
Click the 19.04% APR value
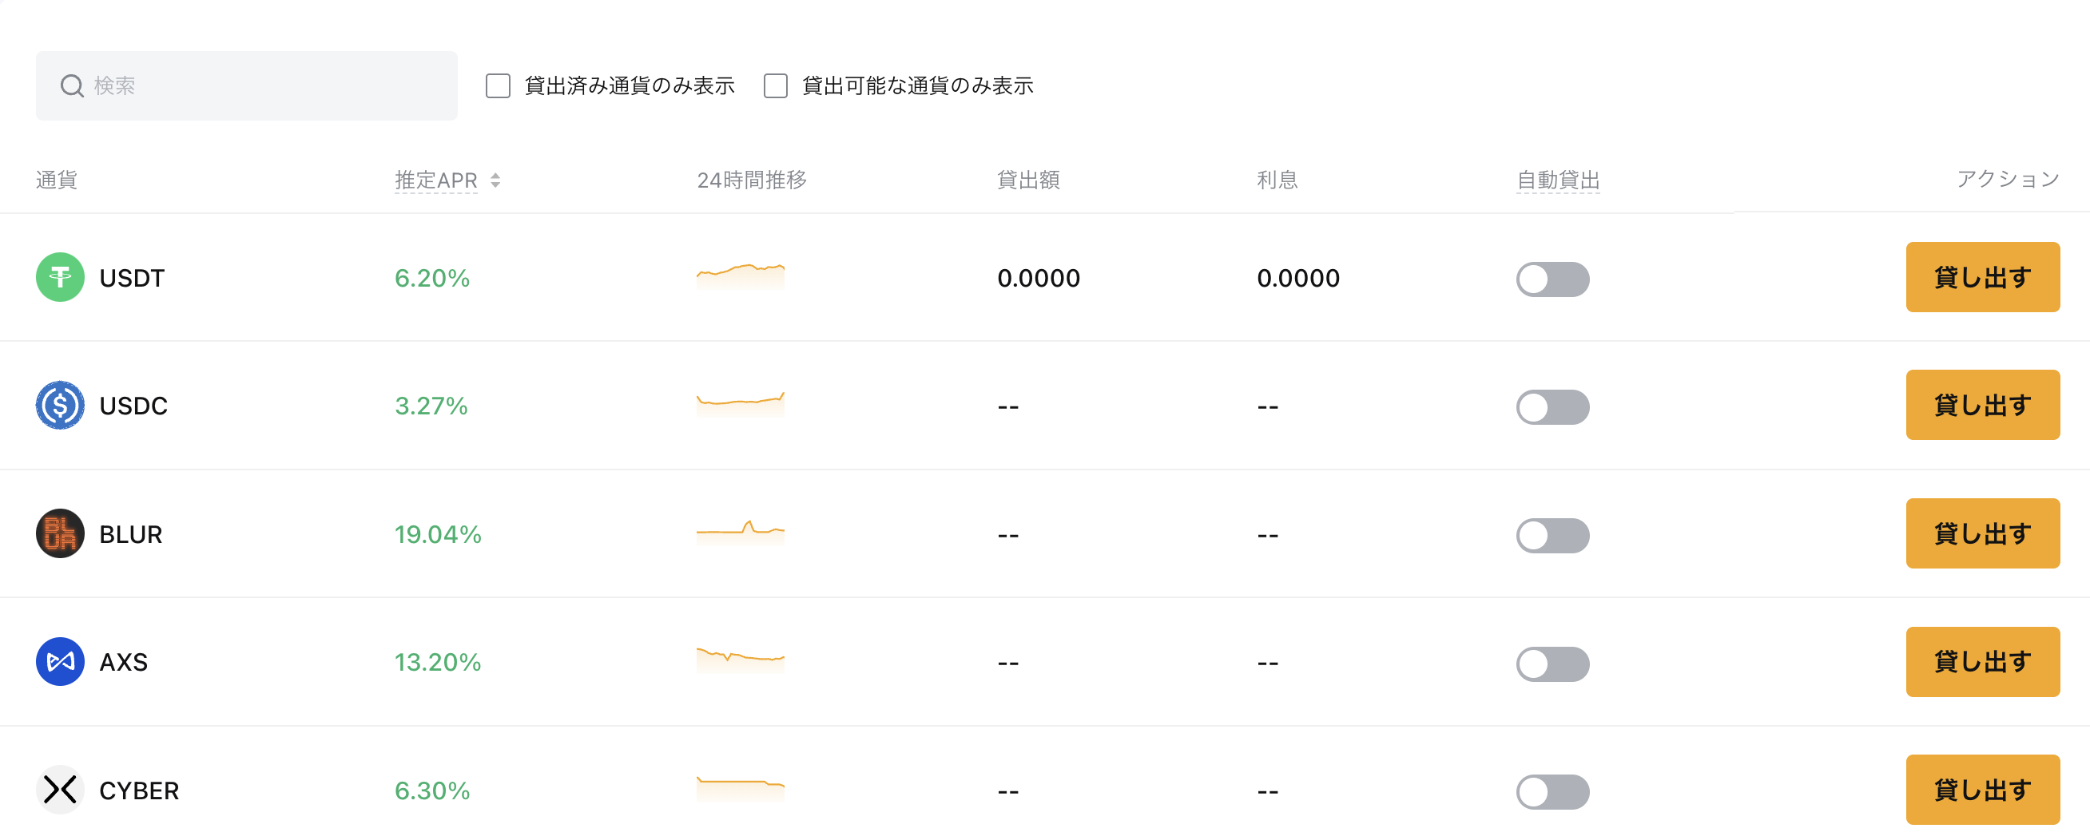click(x=438, y=535)
